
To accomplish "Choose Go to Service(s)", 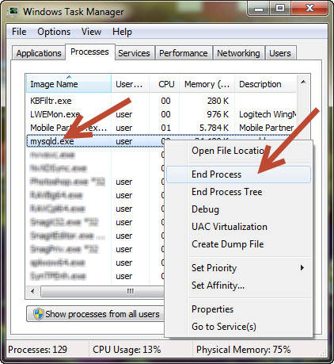I will coord(239,327).
